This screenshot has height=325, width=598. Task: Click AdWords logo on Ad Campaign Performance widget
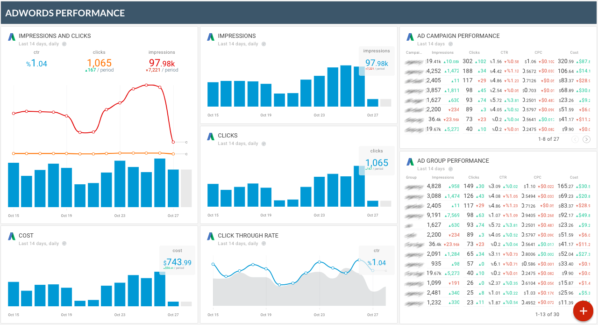click(x=410, y=36)
